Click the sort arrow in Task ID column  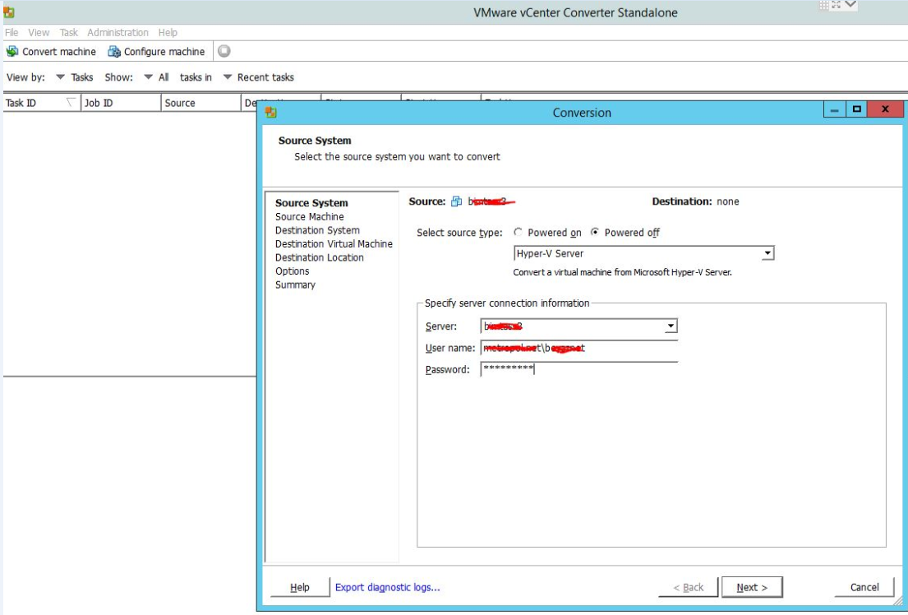point(71,103)
